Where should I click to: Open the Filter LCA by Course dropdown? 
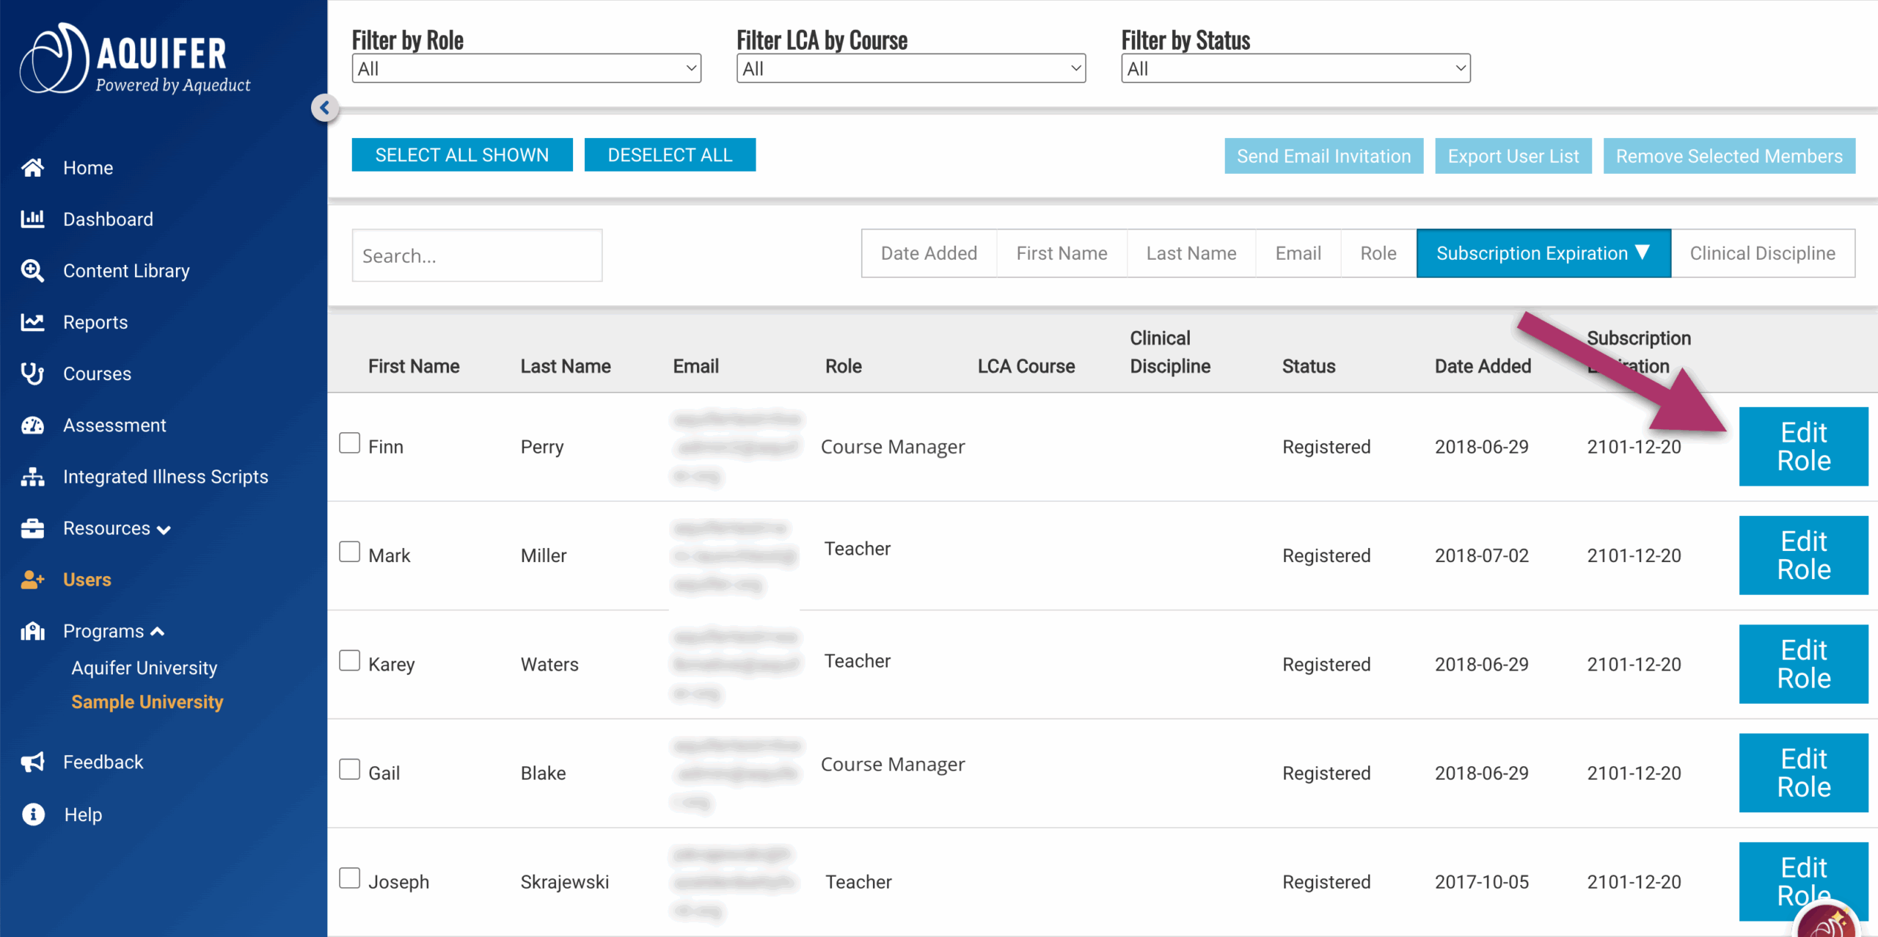click(910, 69)
